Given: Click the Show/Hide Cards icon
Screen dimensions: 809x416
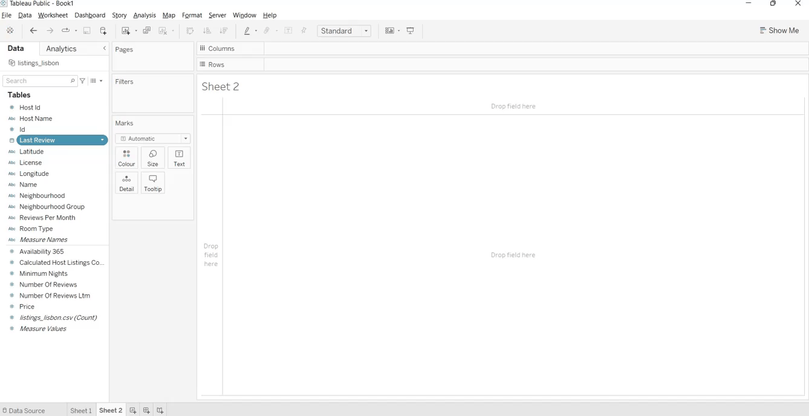Looking at the screenshot, I should point(389,31).
